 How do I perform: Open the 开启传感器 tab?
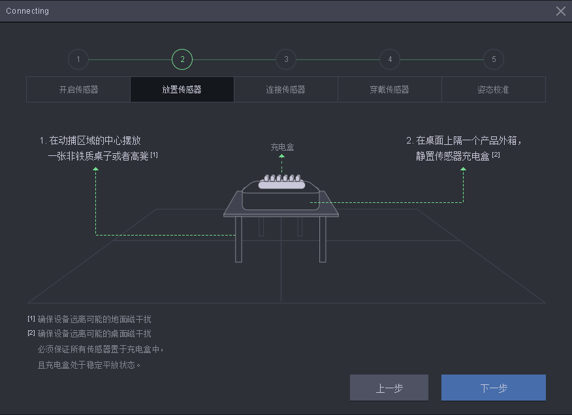click(78, 89)
